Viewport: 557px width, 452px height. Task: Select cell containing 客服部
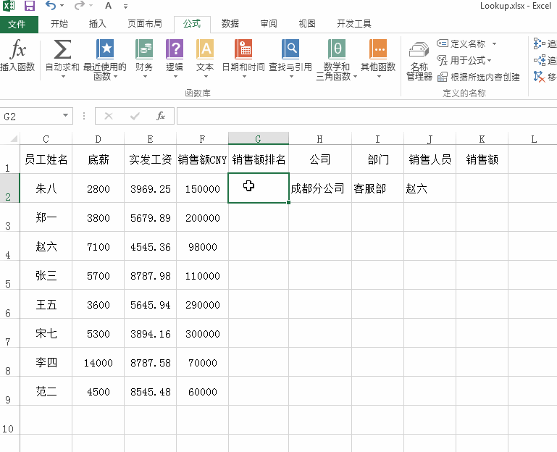[x=377, y=188]
